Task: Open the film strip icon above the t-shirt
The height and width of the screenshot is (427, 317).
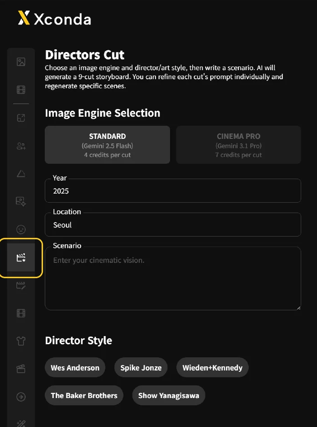Action: point(21,313)
